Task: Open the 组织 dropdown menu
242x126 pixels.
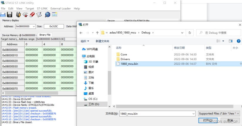Action: [85, 41]
